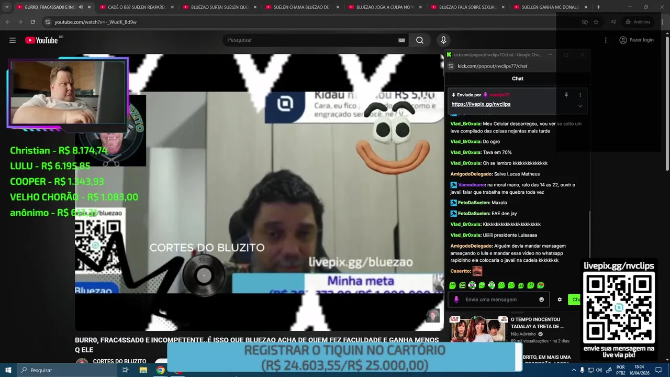The width and height of the screenshot is (670, 377).
Task: Click username AmigodoDelegado on Salve Lucas message
Action: pyautogui.click(x=471, y=174)
